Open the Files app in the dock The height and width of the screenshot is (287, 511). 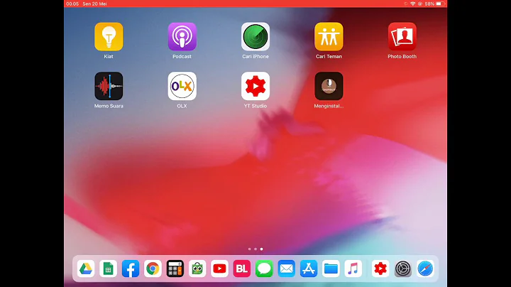[x=331, y=269]
